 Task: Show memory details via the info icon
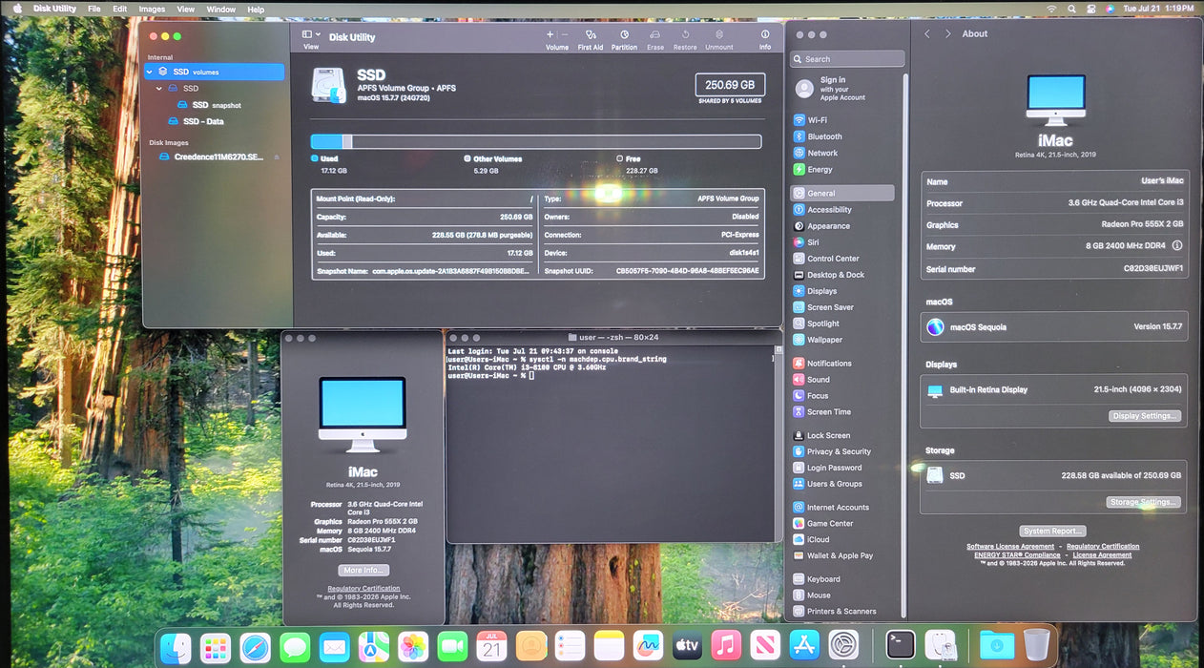(x=1177, y=246)
